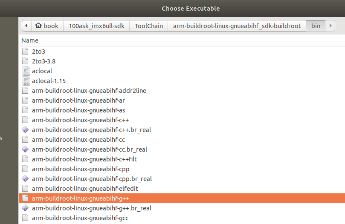
Task: Click the g++.br_real executable diamond icon
Action: coord(25,208)
